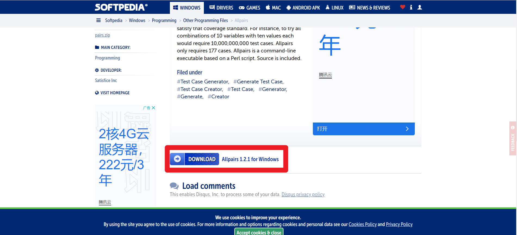Click the arrow icon on the download button
The height and width of the screenshot is (235, 517).
(177, 159)
